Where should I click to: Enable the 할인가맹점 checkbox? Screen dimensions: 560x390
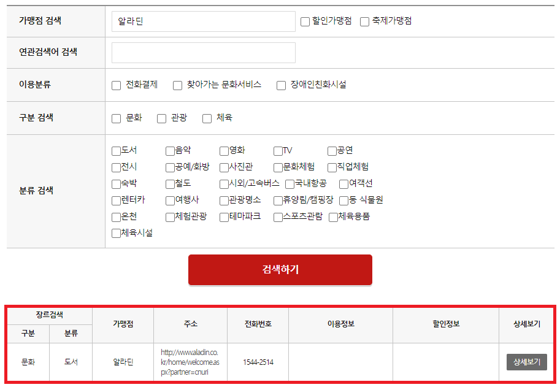click(x=305, y=21)
